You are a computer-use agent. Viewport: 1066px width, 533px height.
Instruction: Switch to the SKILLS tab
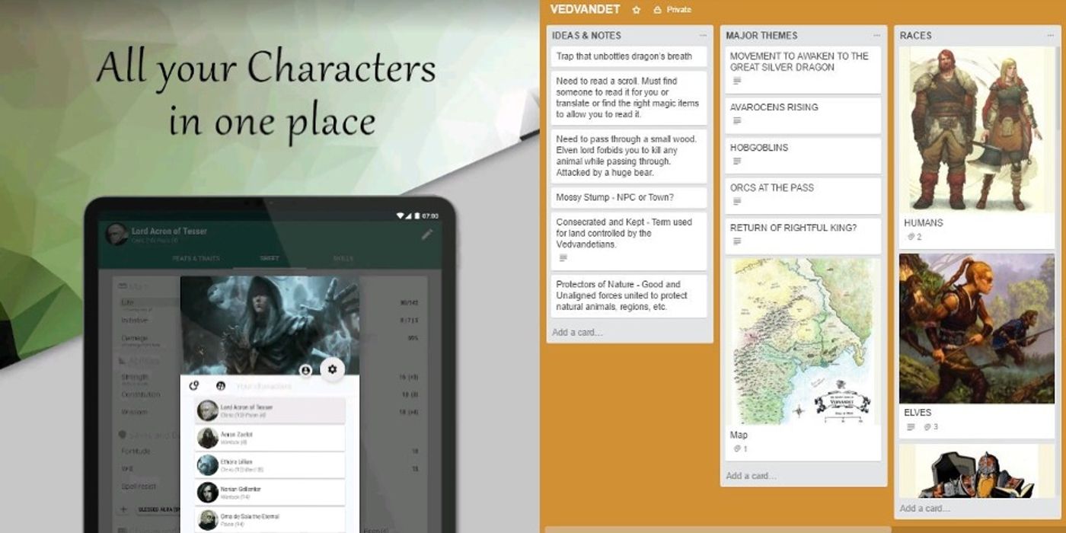[x=344, y=259]
